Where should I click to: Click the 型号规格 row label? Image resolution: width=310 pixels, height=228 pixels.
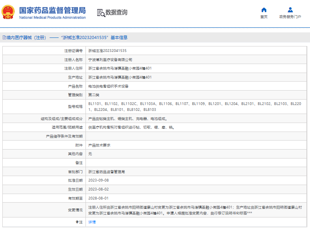[x=75, y=107]
